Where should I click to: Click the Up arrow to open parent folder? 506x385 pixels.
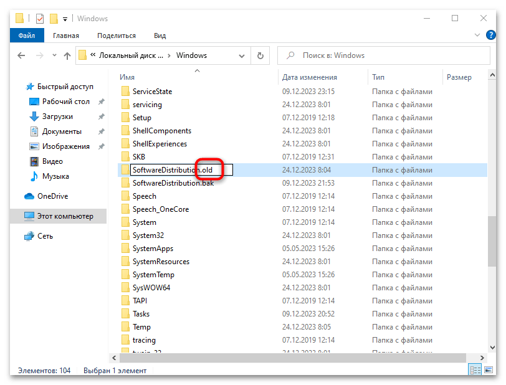click(67, 56)
